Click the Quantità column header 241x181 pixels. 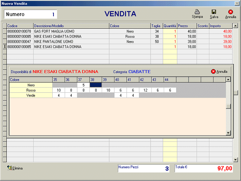pyautogui.click(x=170, y=26)
